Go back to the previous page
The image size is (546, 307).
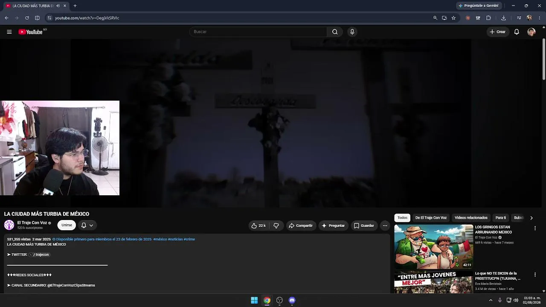coord(6,18)
